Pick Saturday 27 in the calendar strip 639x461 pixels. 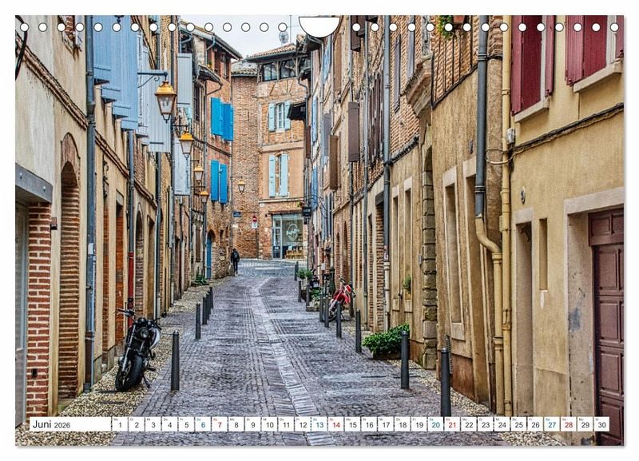[x=552, y=424]
